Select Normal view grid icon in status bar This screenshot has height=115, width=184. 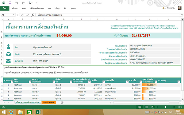click(140, 107)
